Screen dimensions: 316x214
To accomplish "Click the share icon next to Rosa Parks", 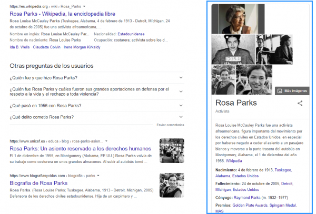I will click(300, 104).
